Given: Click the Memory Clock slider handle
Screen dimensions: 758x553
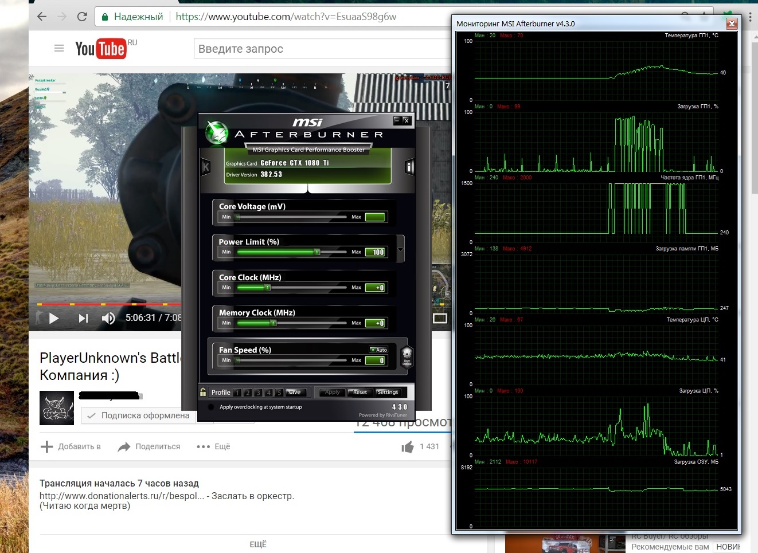Looking at the screenshot, I should (273, 323).
